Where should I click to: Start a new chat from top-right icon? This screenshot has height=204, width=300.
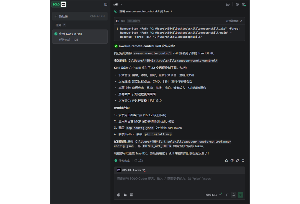click(x=228, y=4)
